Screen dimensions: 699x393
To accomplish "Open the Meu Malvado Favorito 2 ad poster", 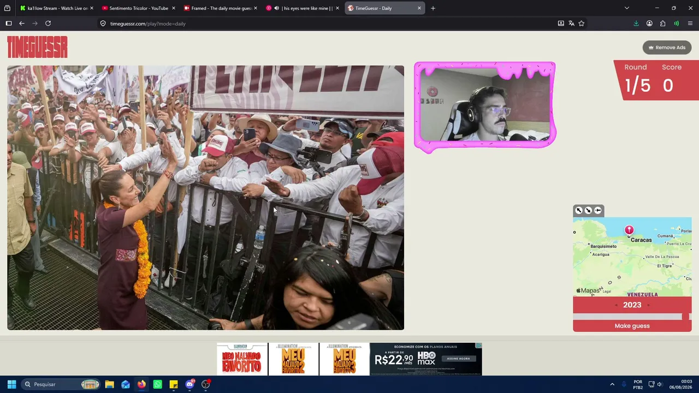I will pyautogui.click(x=293, y=359).
